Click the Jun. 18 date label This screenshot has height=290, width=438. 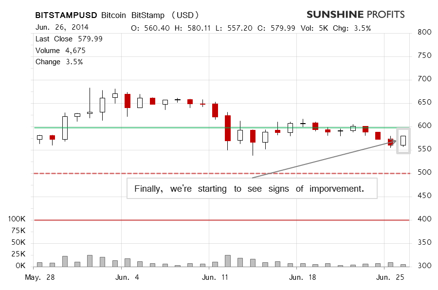(x=303, y=277)
